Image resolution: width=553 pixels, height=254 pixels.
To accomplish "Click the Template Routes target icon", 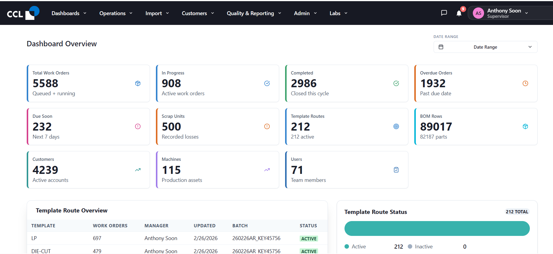I will click(396, 126).
